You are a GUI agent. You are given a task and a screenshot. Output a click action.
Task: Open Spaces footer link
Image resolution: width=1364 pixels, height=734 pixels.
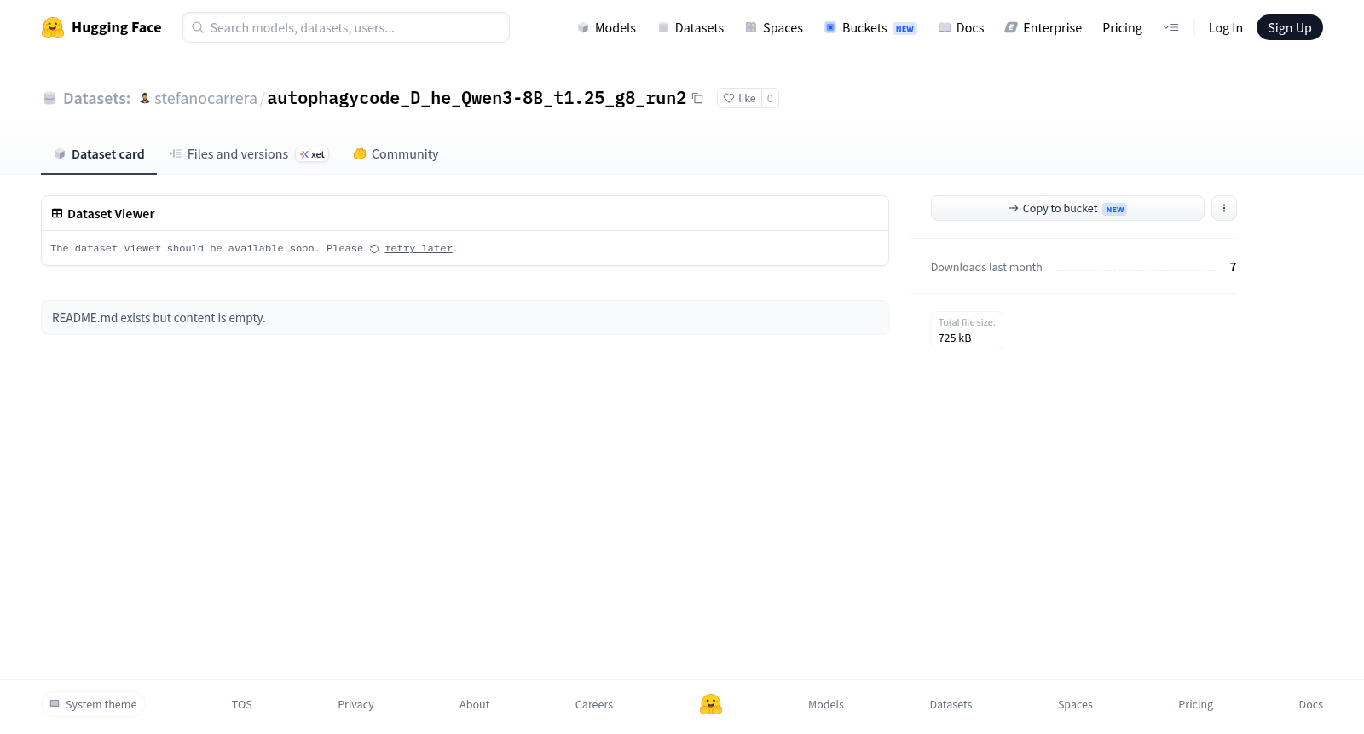coord(1075,704)
